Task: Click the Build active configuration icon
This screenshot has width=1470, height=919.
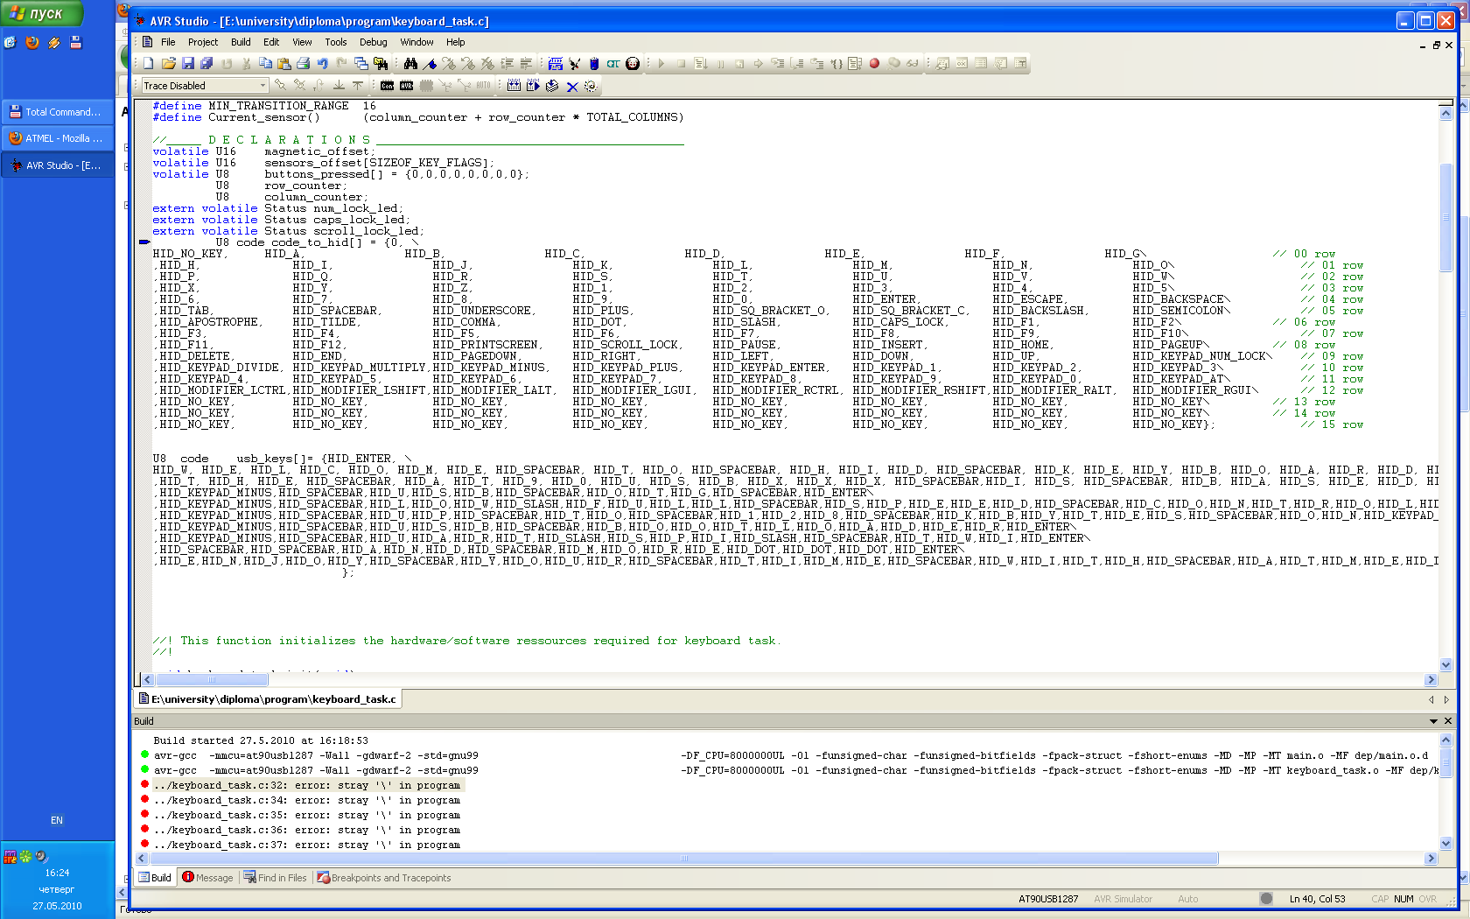Action: (x=514, y=86)
